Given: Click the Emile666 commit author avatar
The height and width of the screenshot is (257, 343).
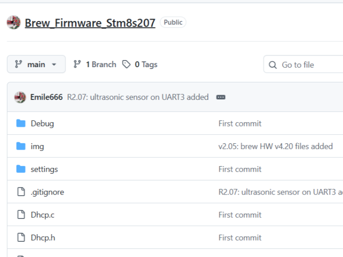Looking at the screenshot, I should 20,97.
